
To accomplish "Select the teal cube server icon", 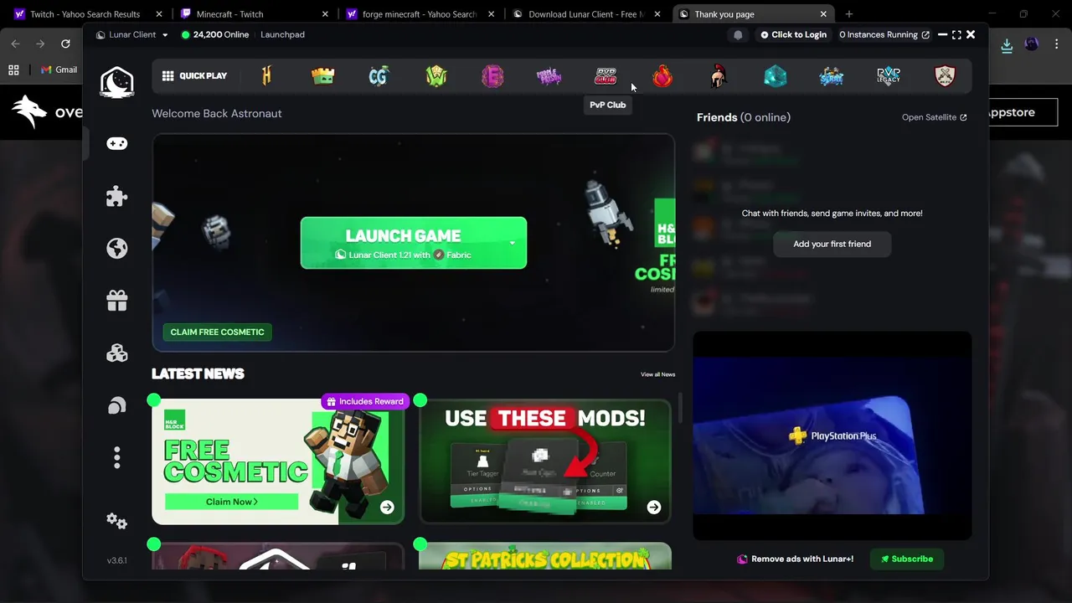I will (x=776, y=76).
